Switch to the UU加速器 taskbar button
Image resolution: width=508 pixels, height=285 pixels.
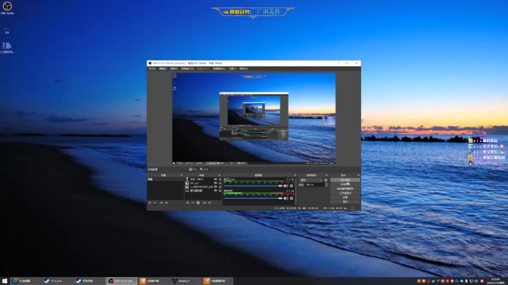(x=25, y=281)
